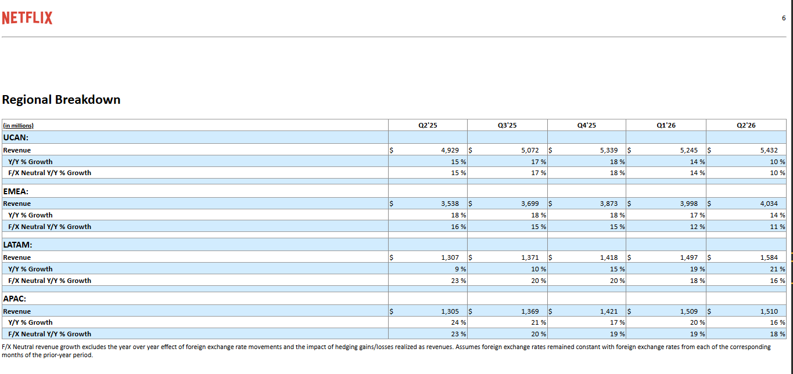The width and height of the screenshot is (793, 374).
Task: Select LATAM Q1'26 revenue value 1,497
Action: coord(688,257)
